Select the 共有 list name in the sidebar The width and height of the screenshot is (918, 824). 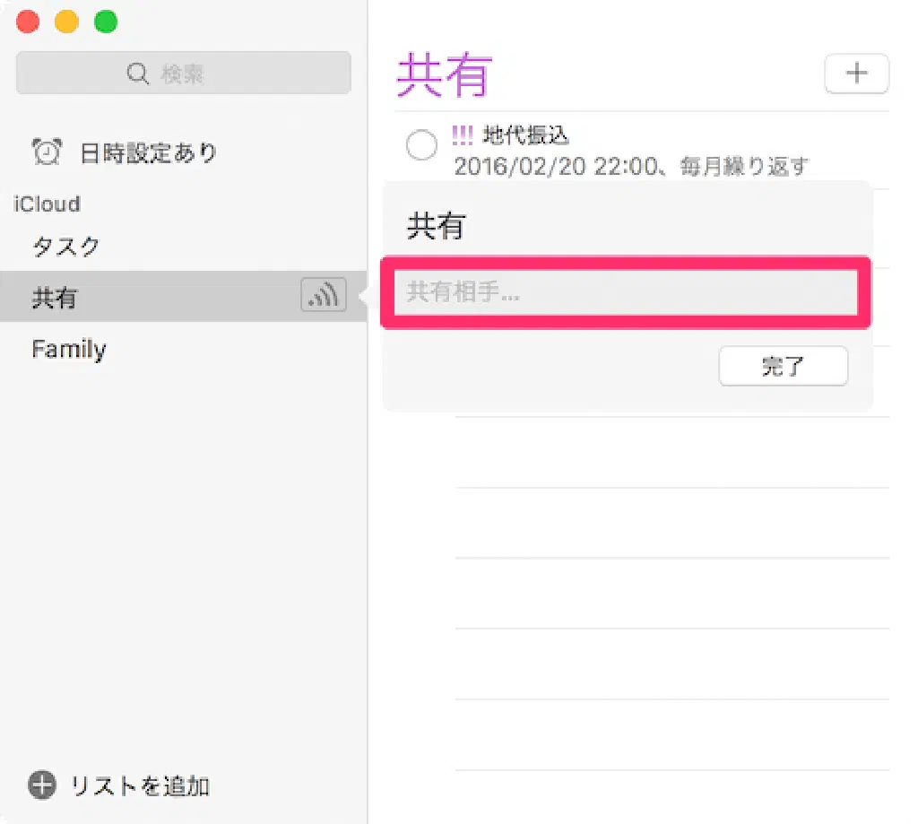pos(55,298)
